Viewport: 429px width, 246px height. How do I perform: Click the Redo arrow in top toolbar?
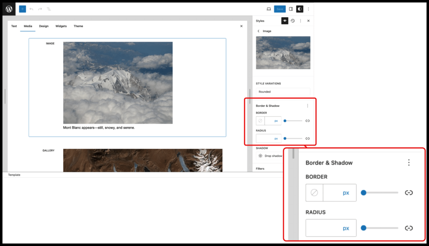click(40, 9)
